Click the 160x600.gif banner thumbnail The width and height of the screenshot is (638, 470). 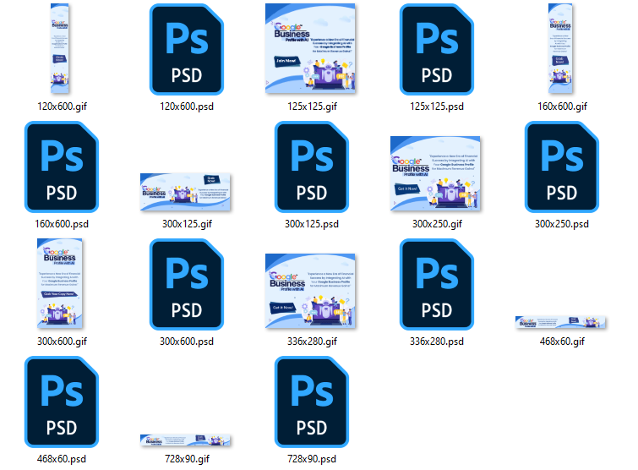click(x=560, y=48)
